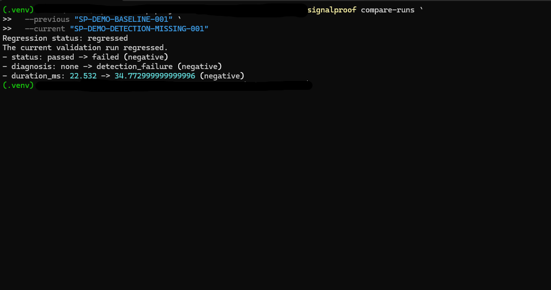Screen dimensions: 551x290
Task: Click the bottom (.venv) prompt prefix
Action: click(18, 85)
